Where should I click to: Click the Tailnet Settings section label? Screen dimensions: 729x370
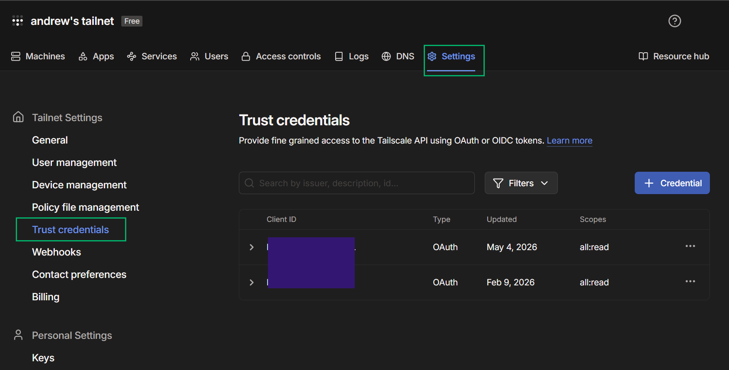pos(67,118)
